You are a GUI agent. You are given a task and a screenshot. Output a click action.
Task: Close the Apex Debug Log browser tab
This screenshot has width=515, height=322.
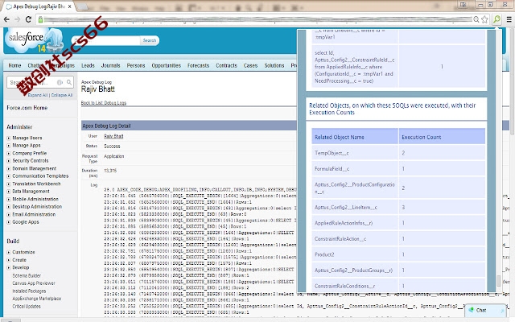(70, 6)
